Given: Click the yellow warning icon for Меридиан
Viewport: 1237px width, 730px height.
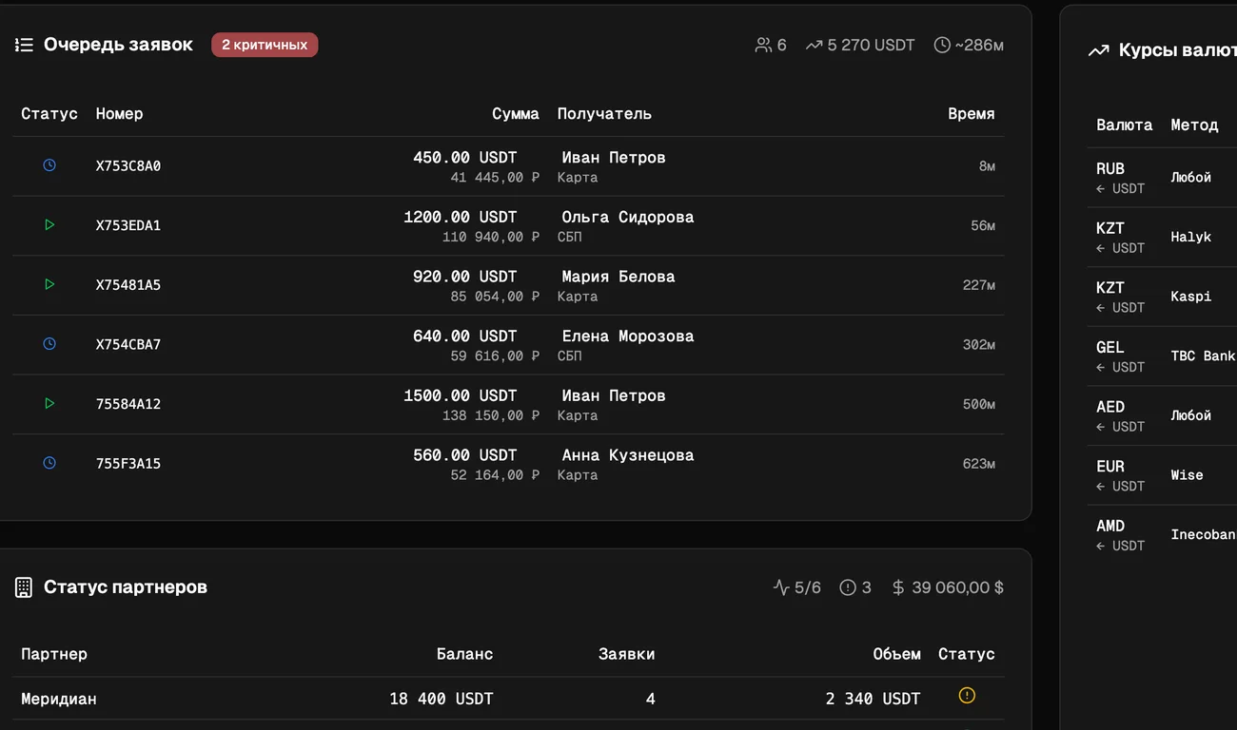Looking at the screenshot, I should coord(967,696).
